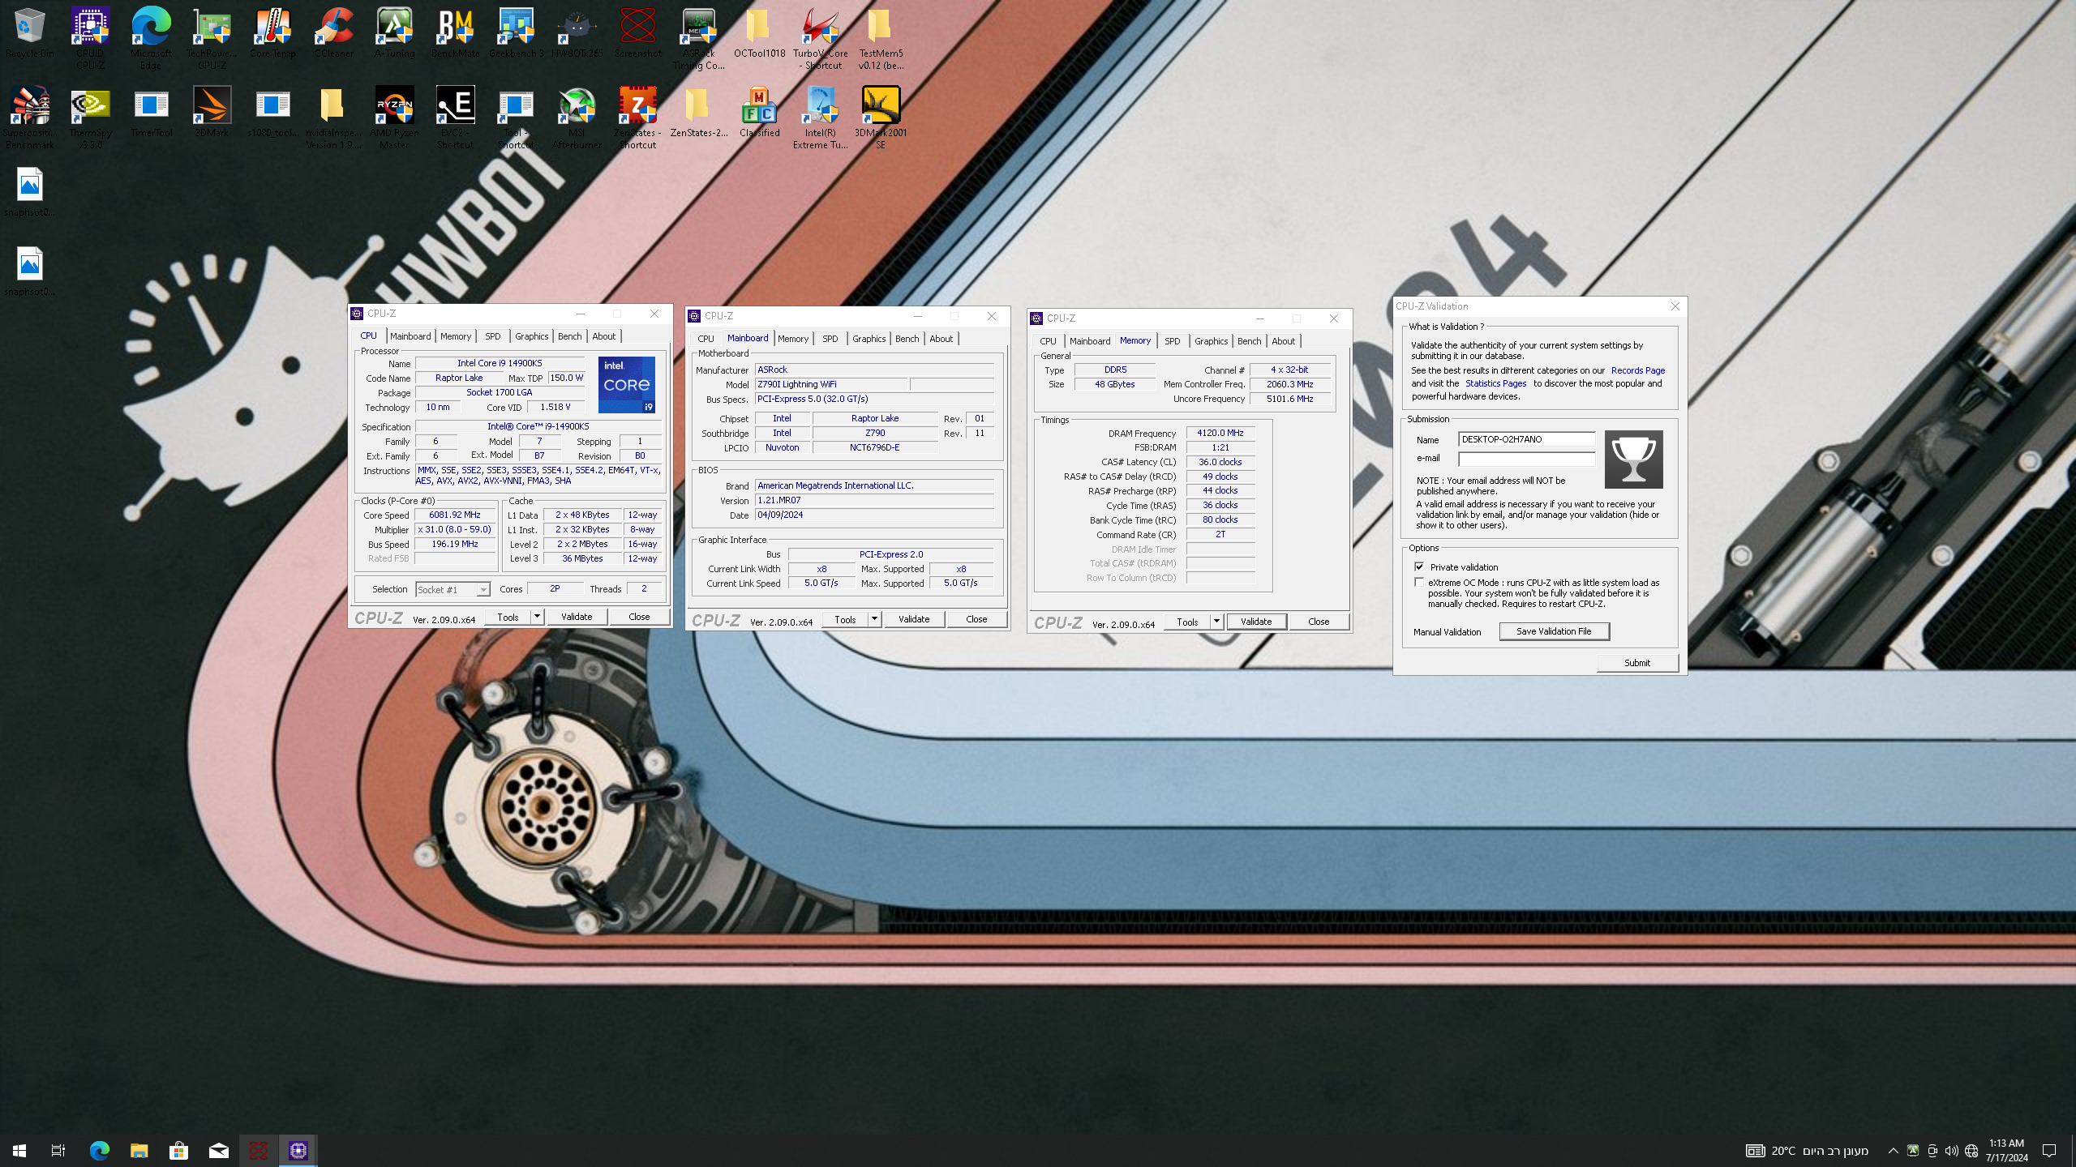The width and height of the screenshot is (2076, 1167).
Task: Switch to CPU tab in Mainboard CPU-Z window
Action: (706, 339)
